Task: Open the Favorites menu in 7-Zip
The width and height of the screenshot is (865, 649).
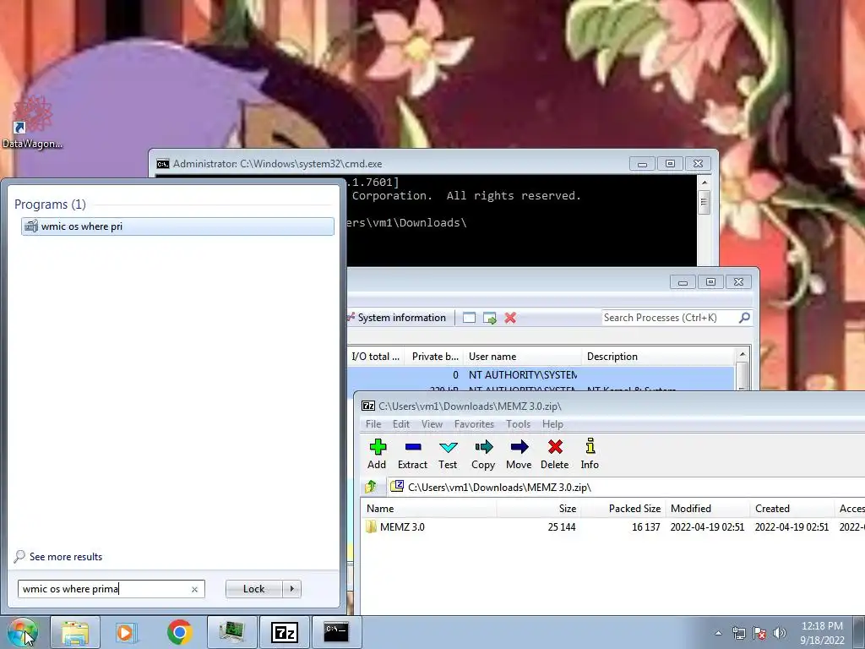Action: click(x=474, y=424)
